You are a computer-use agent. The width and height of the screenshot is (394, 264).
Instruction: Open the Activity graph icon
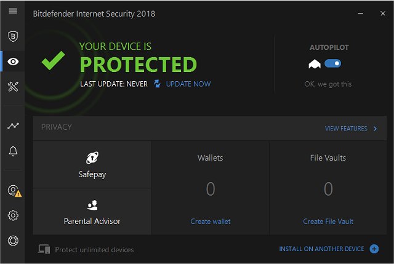(13, 126)
